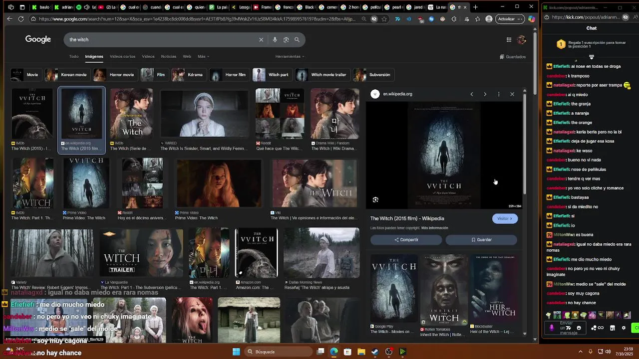
Task: Open Windows Start menu
Action: [x=236, y=352]
